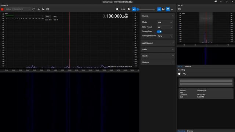Viewport: 235px width, 132px height.
Task: Click the lower recording progress bar
Action: (206, 84)
